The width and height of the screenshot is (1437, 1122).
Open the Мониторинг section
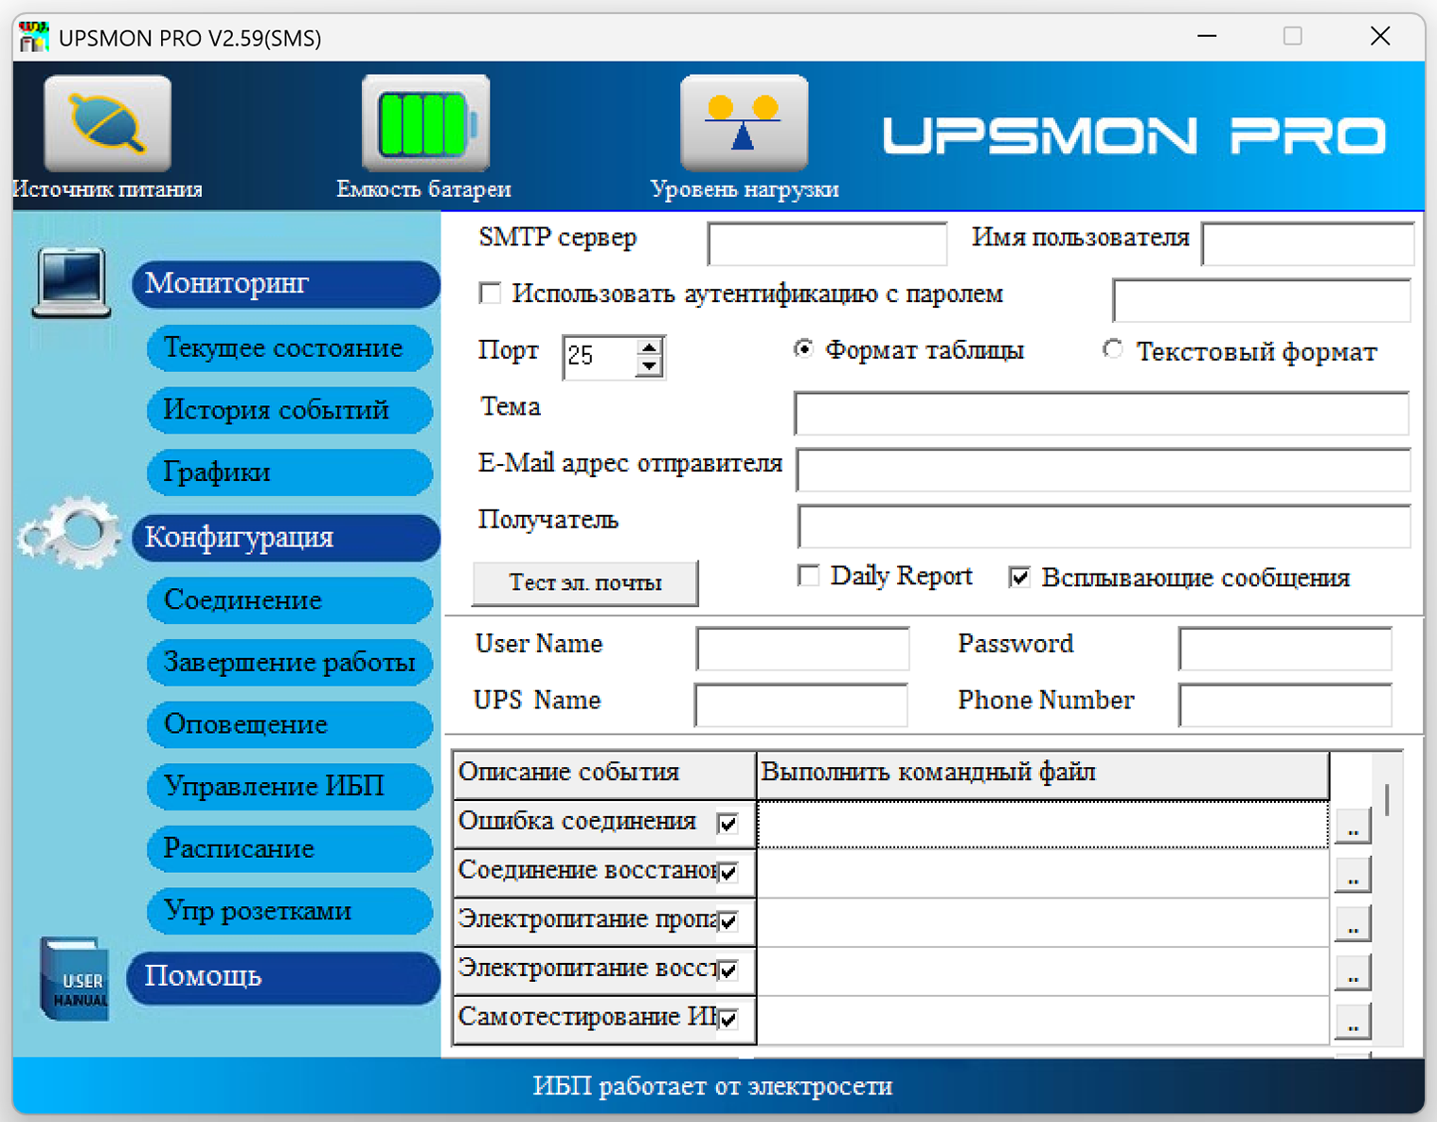point(285,283)
